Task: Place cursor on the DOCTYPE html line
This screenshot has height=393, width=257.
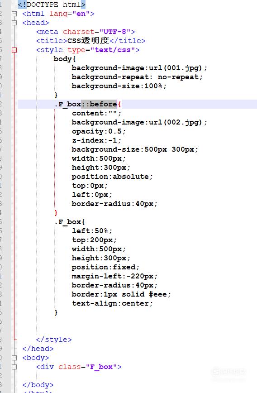Action: pos(52,5)
